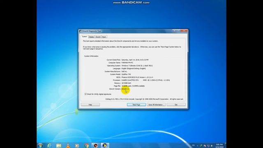Click the Memory value MB RAM
This screenshot has height=148, width=263.
[126, 83]
